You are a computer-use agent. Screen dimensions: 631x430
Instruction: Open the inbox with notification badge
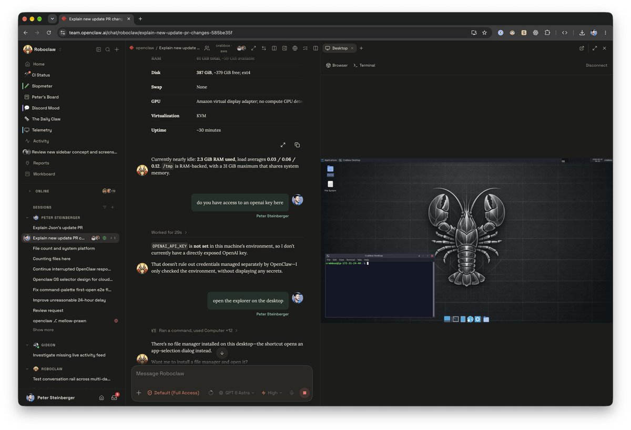point(114,398)
